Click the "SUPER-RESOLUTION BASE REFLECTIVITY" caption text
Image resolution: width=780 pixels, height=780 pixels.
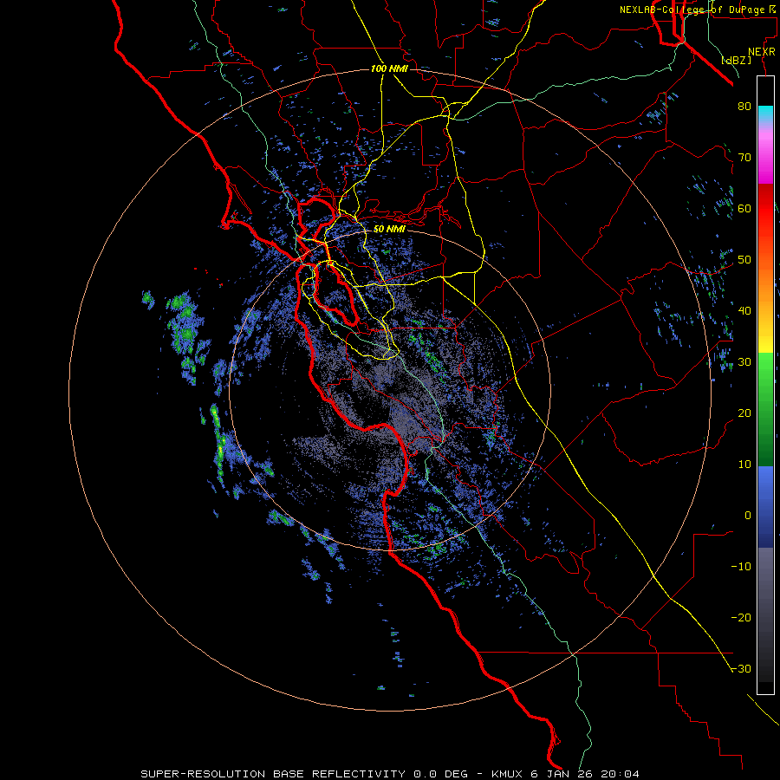tap(273, 774)
